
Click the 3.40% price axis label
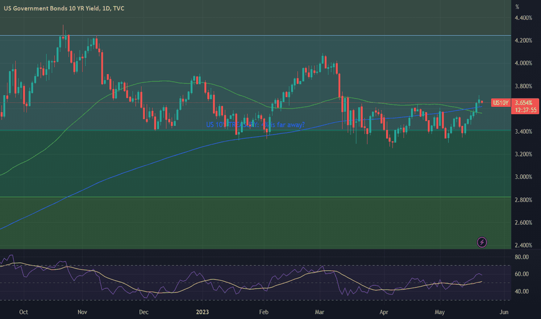(x=524, y=132)
